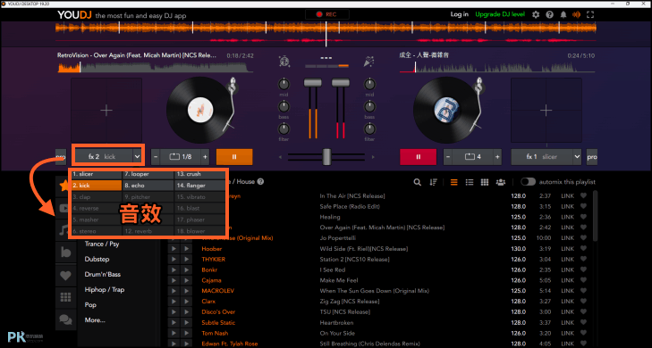Click the playlist vertical scrollbar

(x=595, y=216)
